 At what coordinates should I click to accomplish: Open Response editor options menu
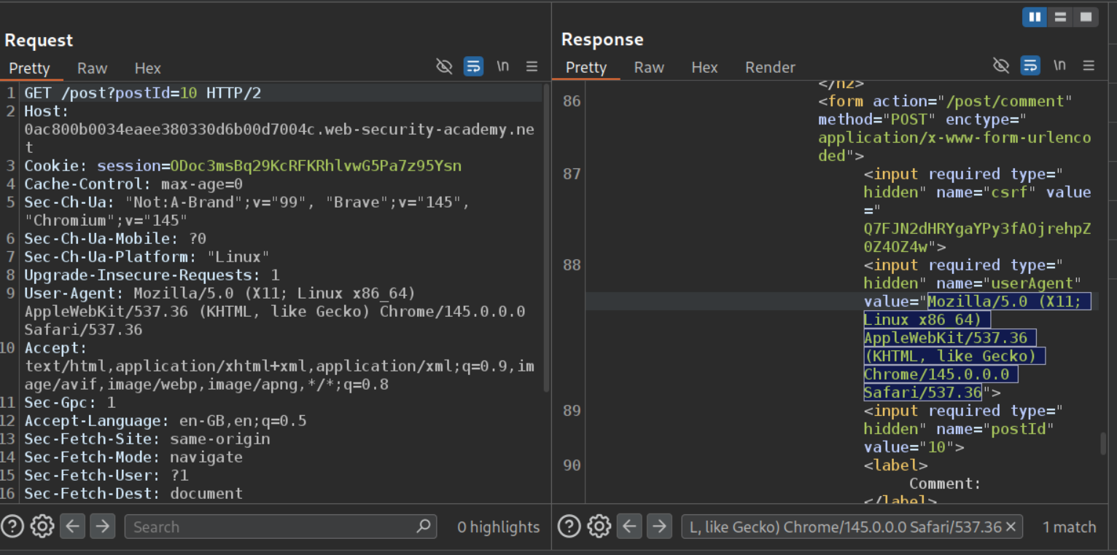[x=1089, y=66]
